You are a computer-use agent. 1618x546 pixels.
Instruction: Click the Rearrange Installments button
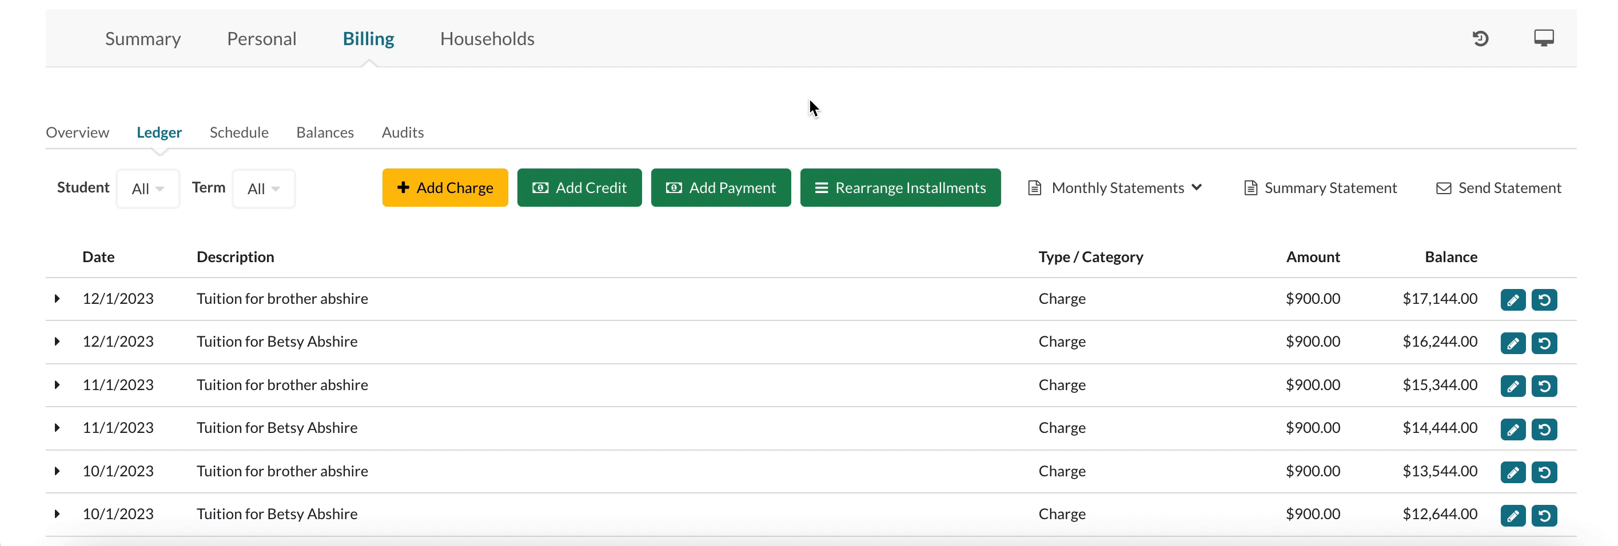[899, 188]
